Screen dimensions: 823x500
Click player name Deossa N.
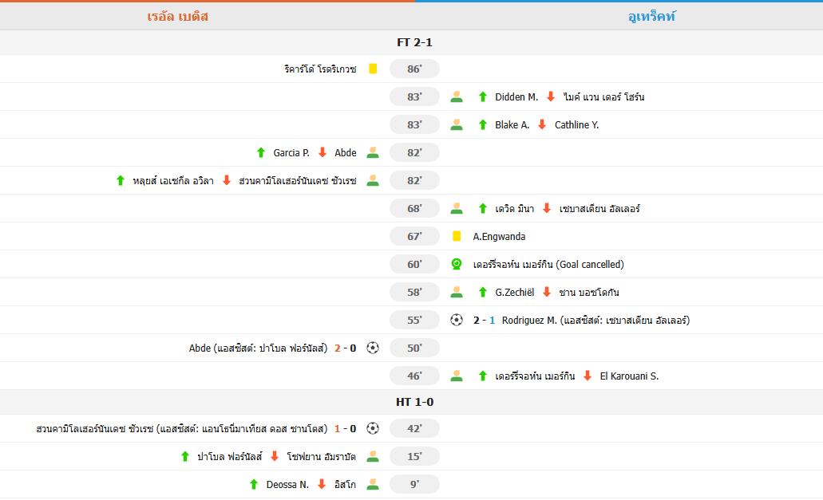[x=287, y=484]
